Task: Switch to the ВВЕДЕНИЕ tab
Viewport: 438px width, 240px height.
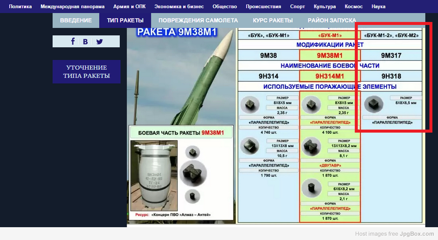Action: click(x=76, y=20)
